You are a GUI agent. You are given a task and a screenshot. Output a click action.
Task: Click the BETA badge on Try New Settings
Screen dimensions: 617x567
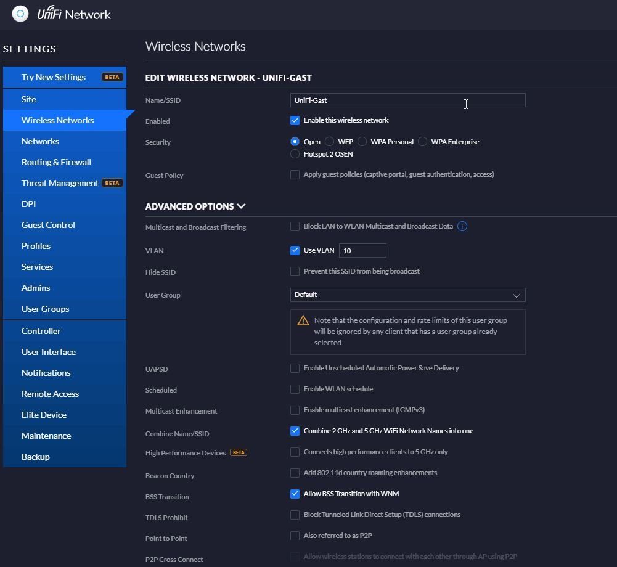pos(112,77)
